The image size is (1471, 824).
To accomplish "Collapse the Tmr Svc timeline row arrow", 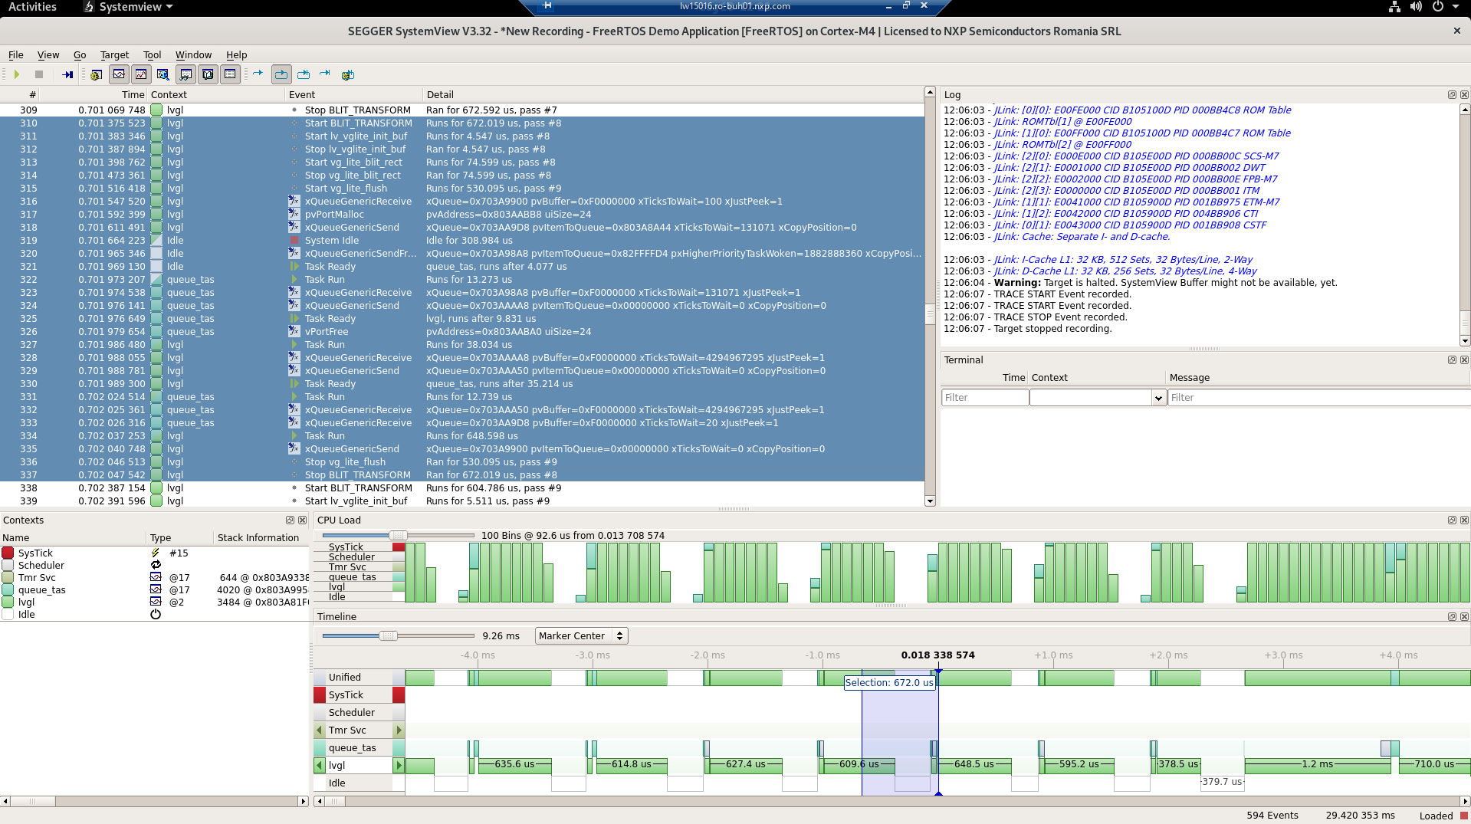I will [320, 730].
